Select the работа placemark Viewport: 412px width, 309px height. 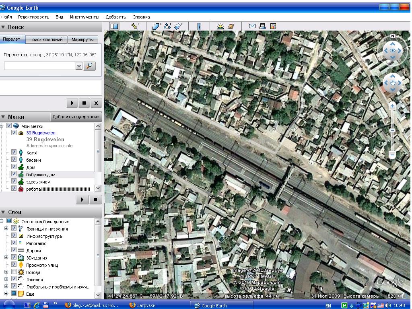[x=58, y=189]
